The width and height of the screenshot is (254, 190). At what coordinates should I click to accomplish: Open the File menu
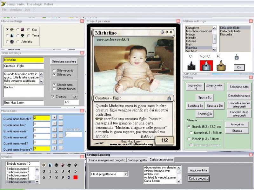pos(4,10)
